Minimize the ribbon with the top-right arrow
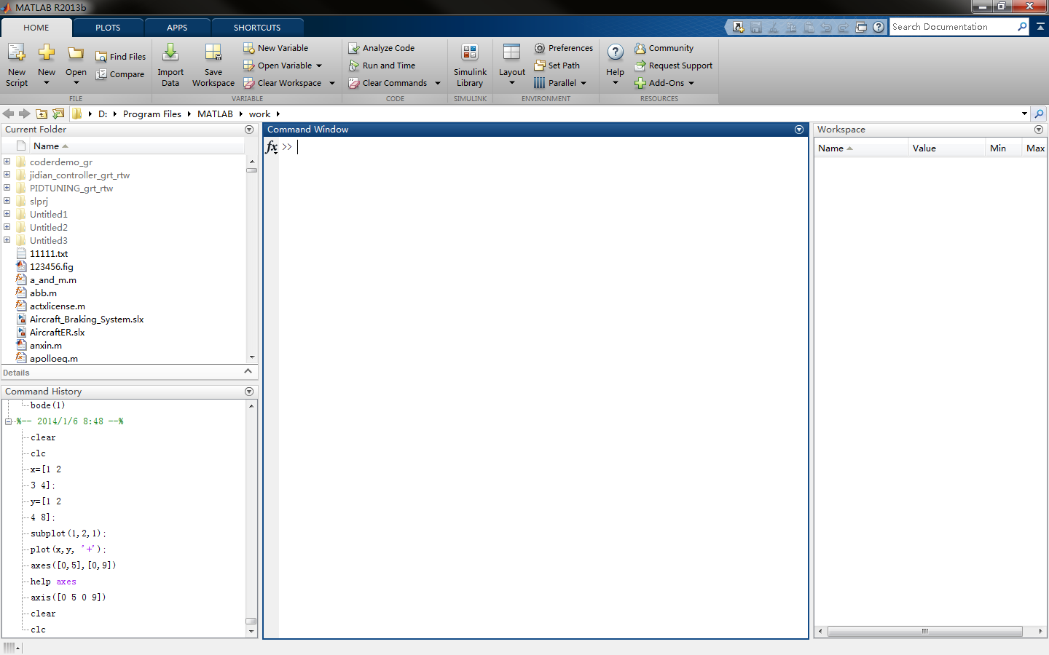1049x655 pixels. [x=1040, y=26]
